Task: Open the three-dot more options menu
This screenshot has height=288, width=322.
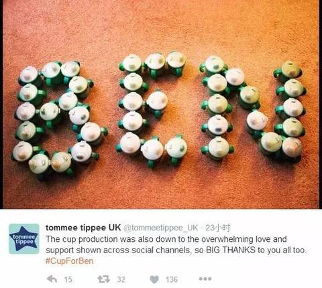Action: tap(205, 279)
